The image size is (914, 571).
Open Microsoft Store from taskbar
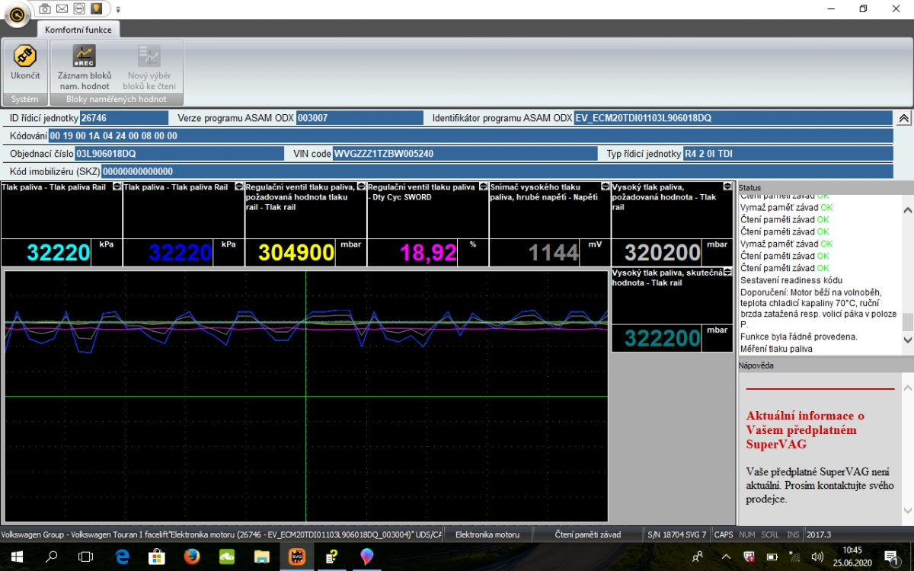157,557
